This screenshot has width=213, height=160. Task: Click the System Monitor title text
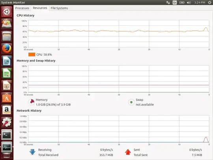[x=13, y=2]
